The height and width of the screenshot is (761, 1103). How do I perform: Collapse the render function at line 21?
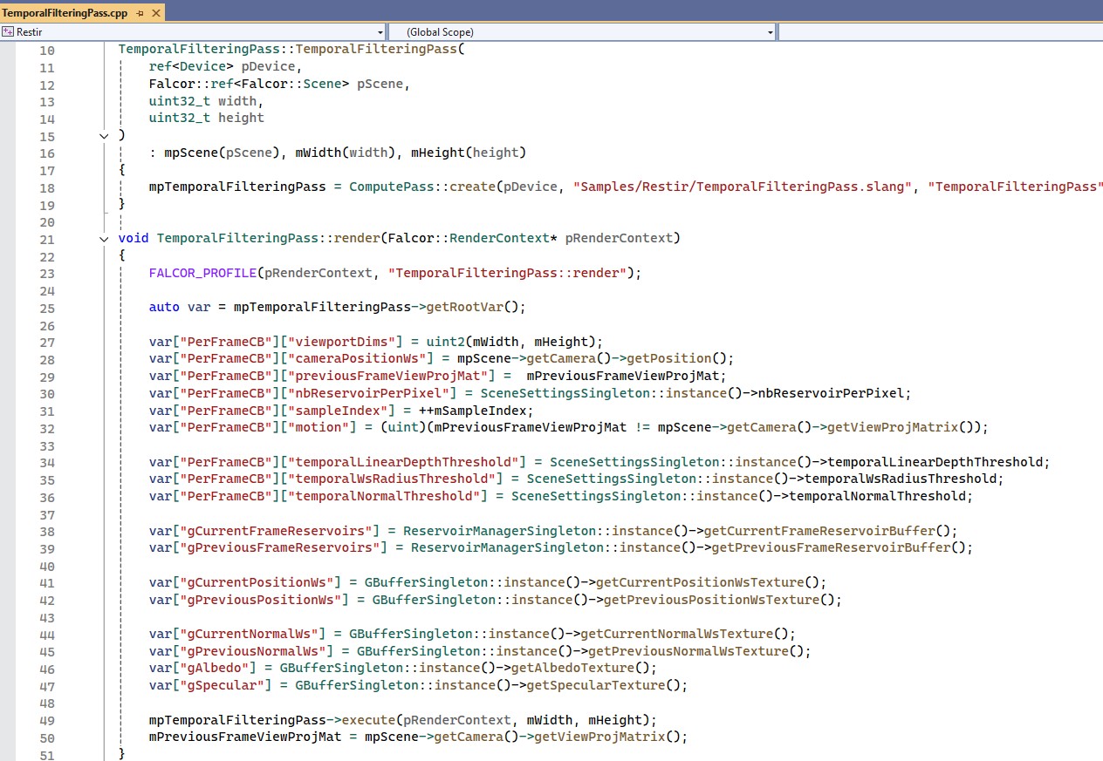point(105,239)
